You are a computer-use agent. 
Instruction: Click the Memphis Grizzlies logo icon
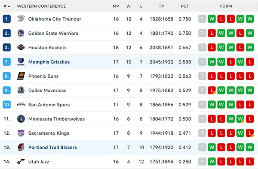(21, 62)
